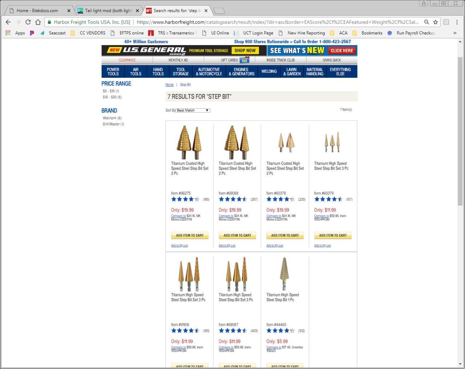Bookmark this page with the star icon
The image size is (465, 369).
pyautogui.click(x=436, y=22)
